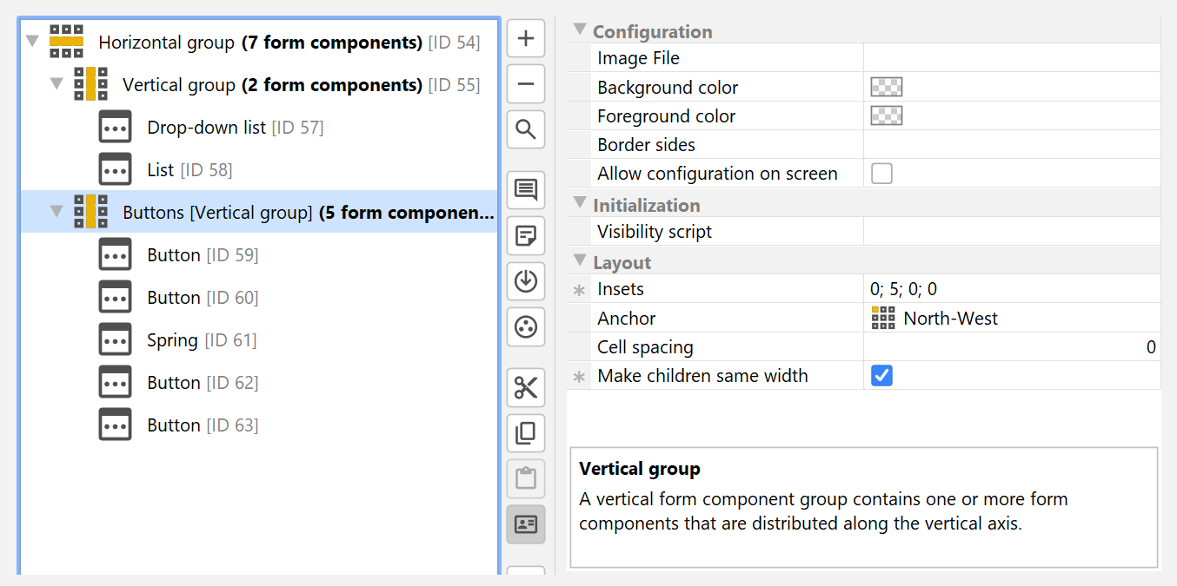The image size is (1177, 586).
Task: Select the Spring ID 61 item
Action: point(172,340)
